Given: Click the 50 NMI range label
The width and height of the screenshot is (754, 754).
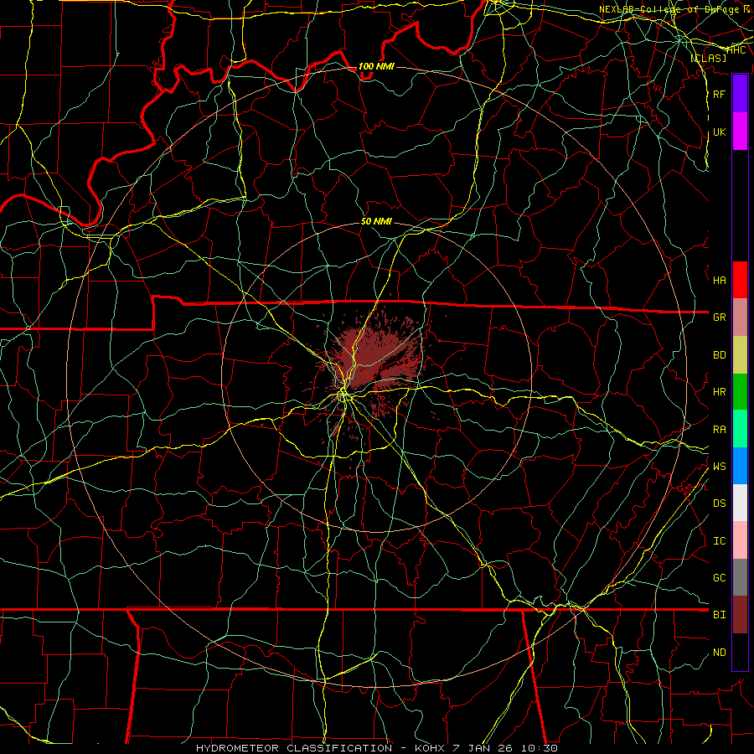Looking at the screenshot, I should tap(376, 222).
